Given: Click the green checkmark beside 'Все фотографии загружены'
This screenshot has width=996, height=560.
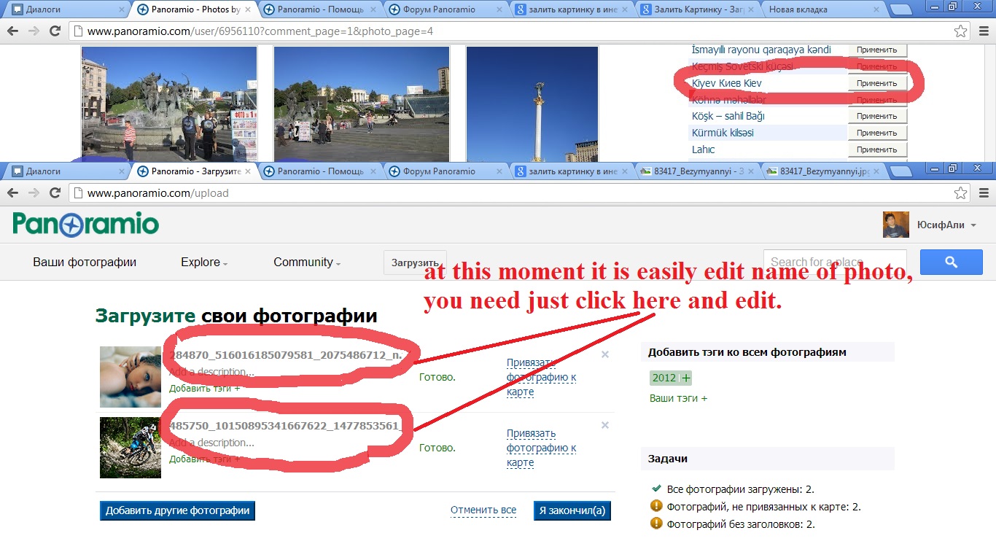Looking at the screenshot, I should point(656,489).
